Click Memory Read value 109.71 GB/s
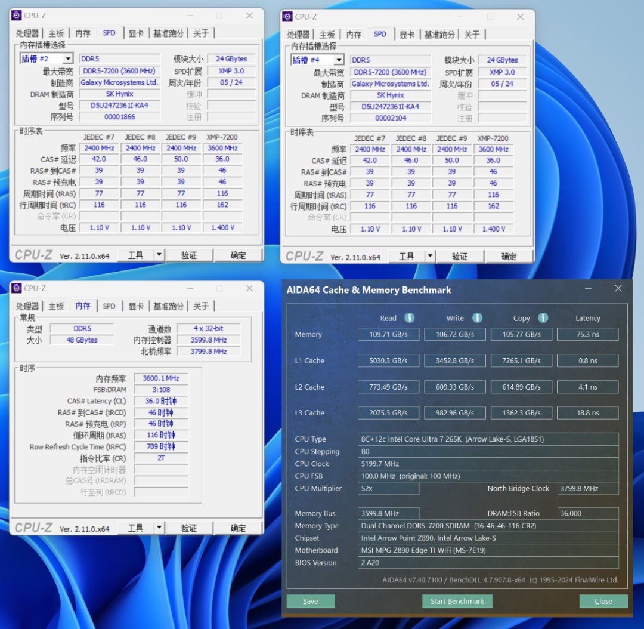Viewport: 644px width, 629px height. pos(389,334)
